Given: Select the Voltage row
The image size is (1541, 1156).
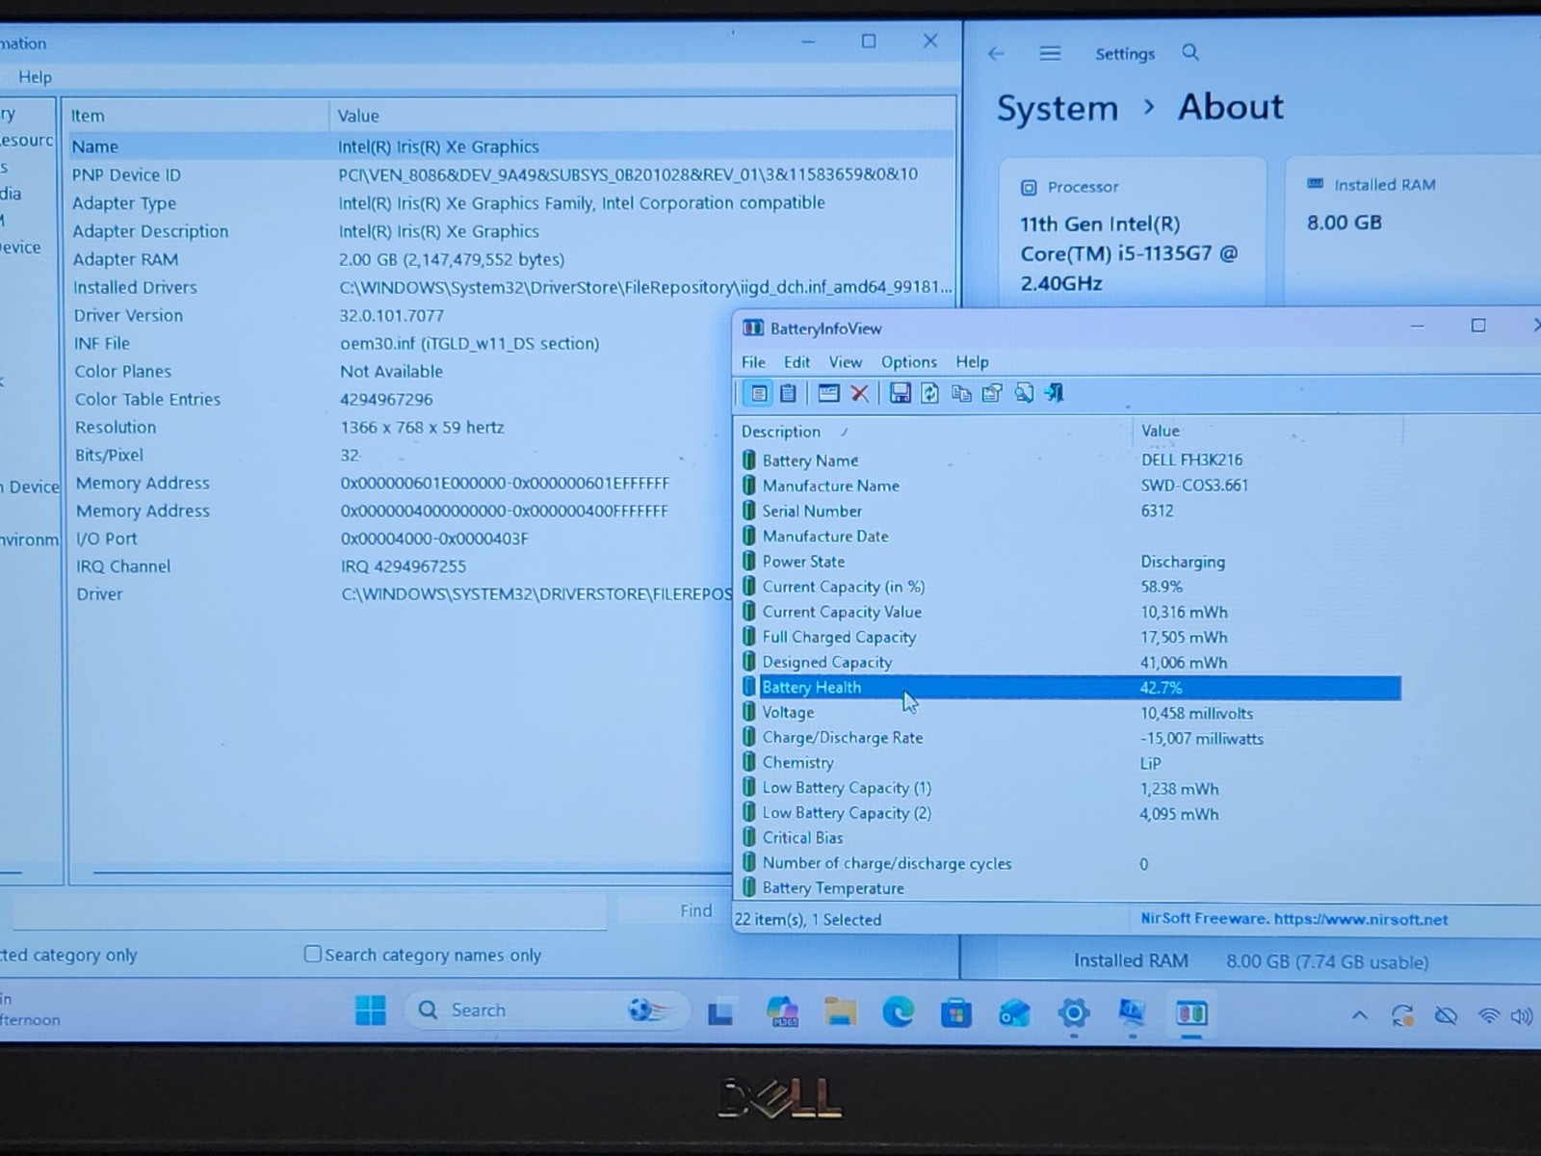Looking at the screenshot, I should 1069,713.
